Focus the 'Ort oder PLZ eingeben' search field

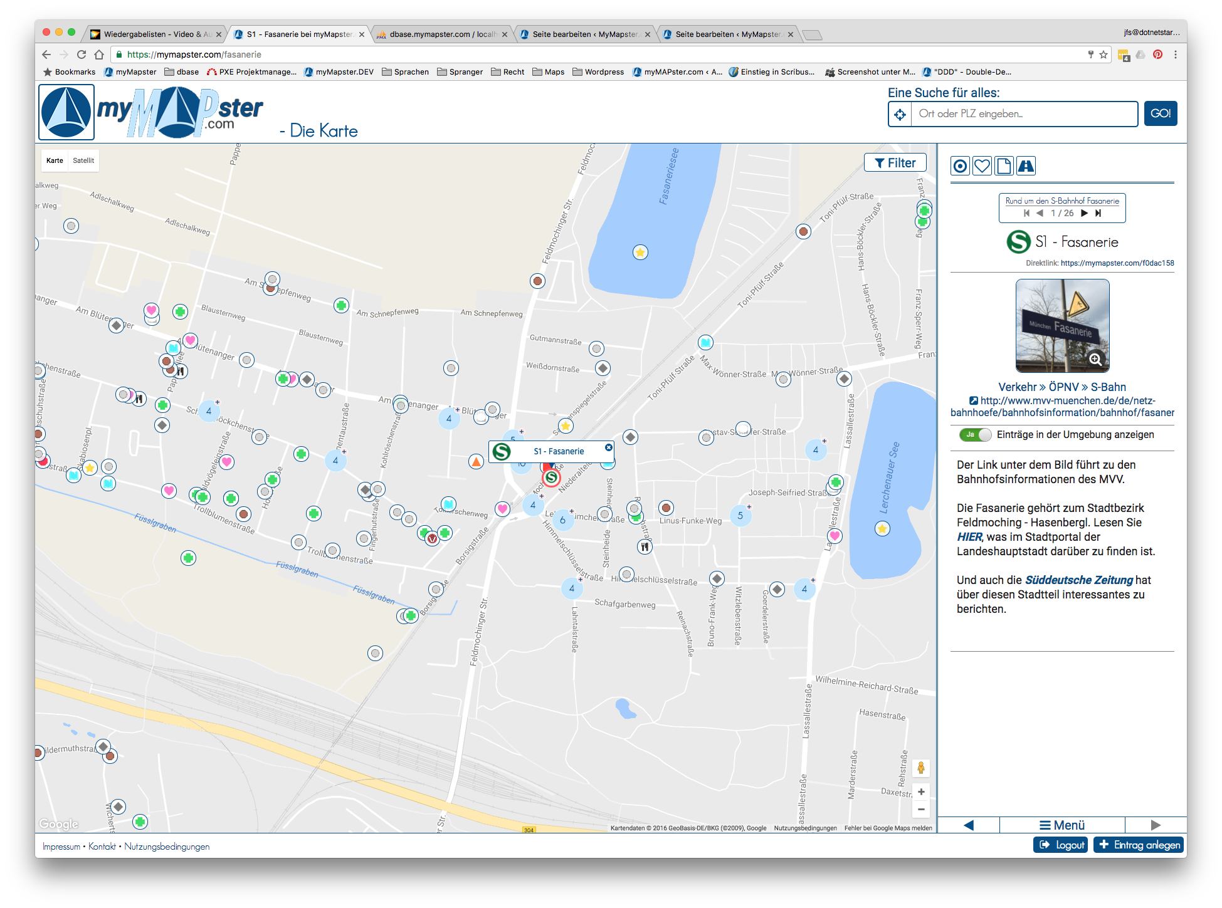tap(1024, 114)
